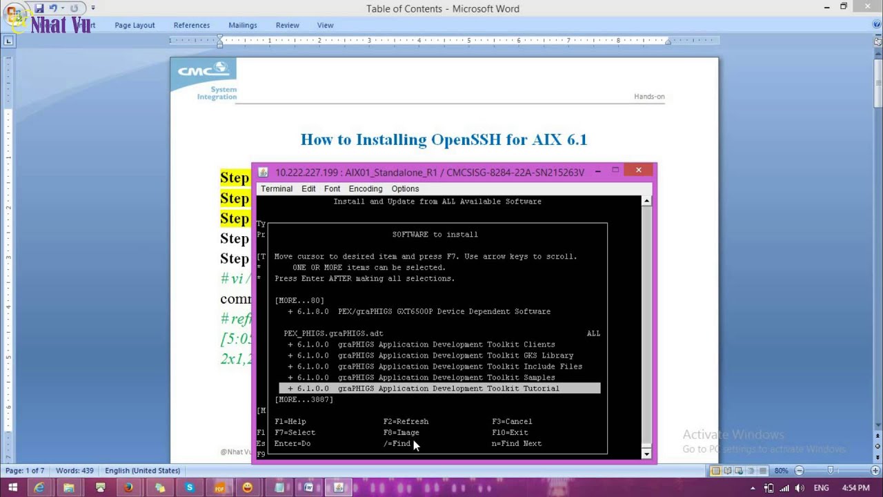Image resolution: width=883 pixels, height=497 pixels.
Task: Open the Terminal menu in terminal window
Action: pos(277,188)
